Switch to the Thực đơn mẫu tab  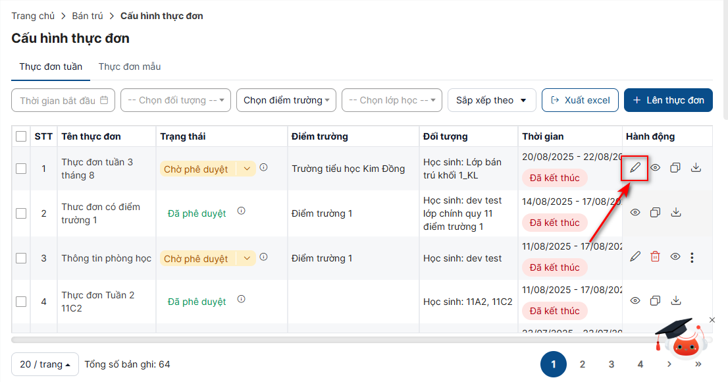130,67
